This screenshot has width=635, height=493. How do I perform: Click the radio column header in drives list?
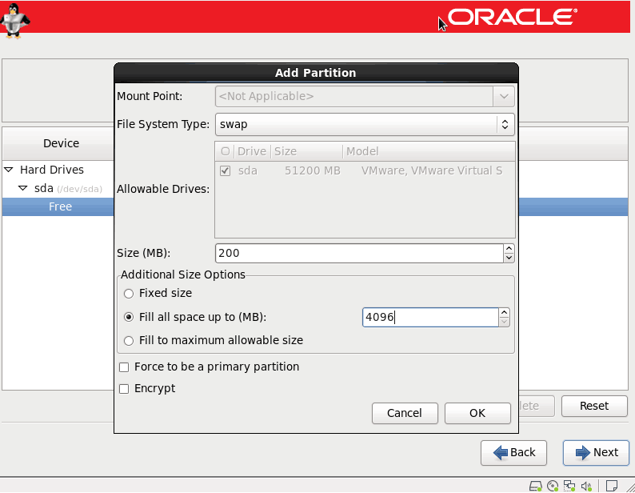point(226,151)
